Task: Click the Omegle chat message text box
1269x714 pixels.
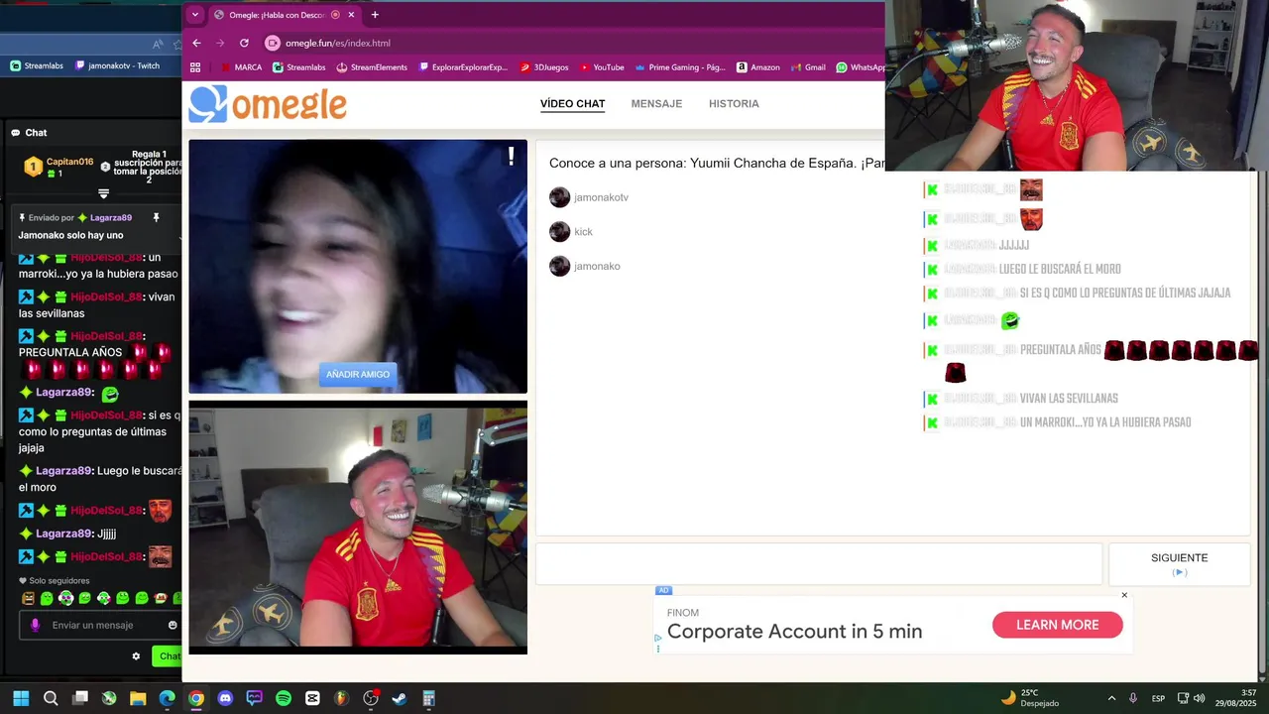Action: coord(819,563)
